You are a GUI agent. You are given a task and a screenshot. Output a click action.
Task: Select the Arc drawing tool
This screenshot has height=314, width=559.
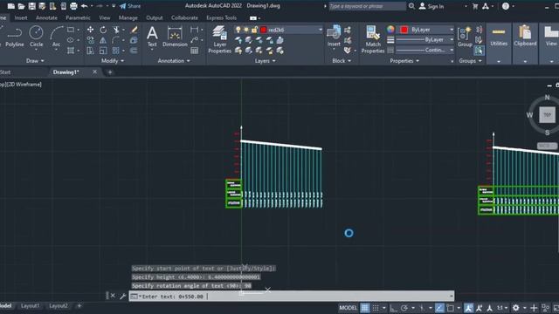(x=56, y=37)
